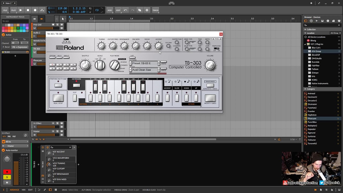
Task: Click the tempo value 119.00
Action: [62, 8]
